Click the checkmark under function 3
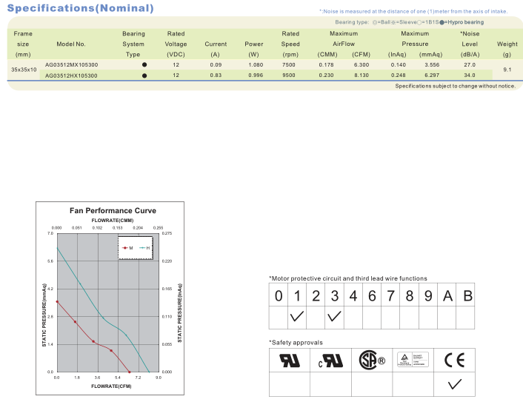 [334, 316]
